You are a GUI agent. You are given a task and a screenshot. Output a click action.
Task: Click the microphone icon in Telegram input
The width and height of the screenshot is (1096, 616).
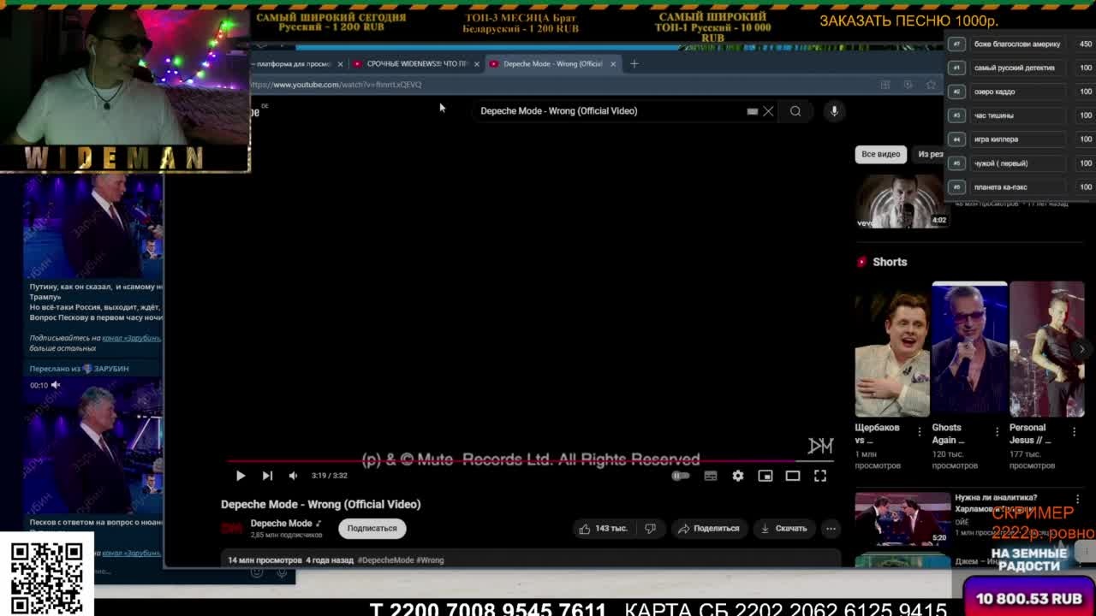click(x=282, y=572)
